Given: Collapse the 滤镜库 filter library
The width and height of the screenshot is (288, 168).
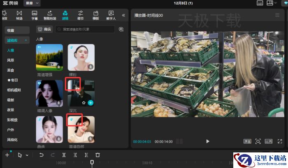Looking at the screenshot, I should click(x=17, y=40).
